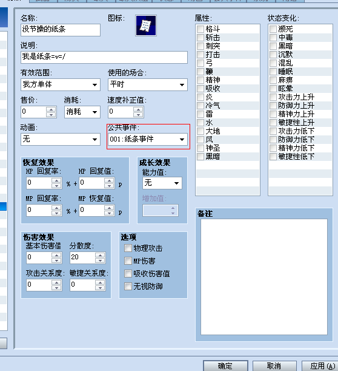Increase 攻击关系度 with up arrow
Image resolution: width=338 pixels, height=371 pixels.
56,282
